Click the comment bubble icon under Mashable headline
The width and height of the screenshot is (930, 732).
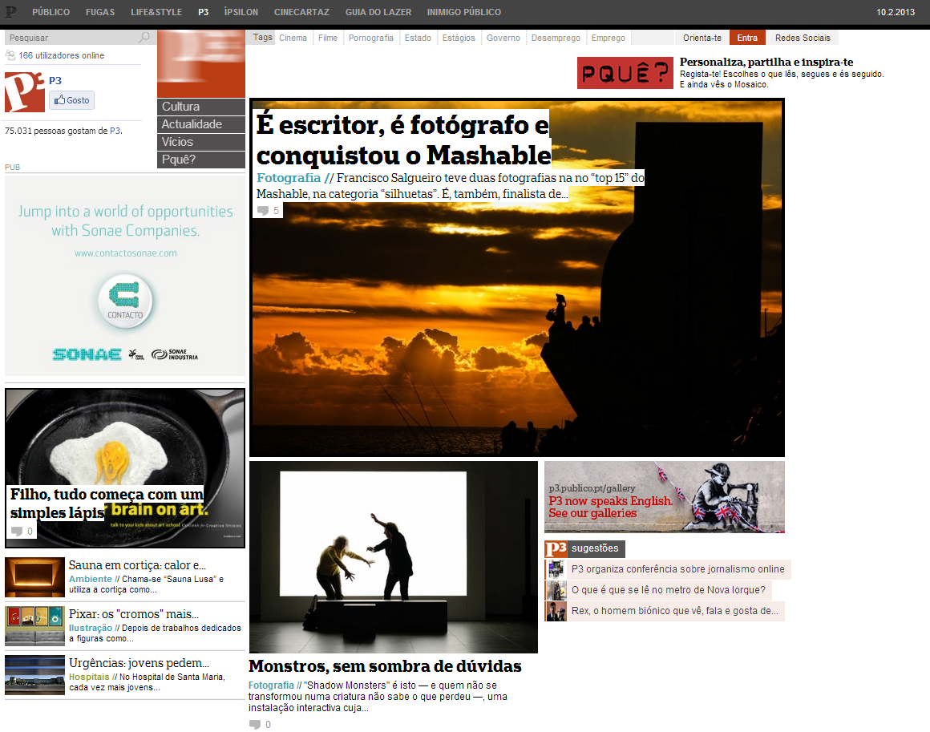click(x=262, y=211)
